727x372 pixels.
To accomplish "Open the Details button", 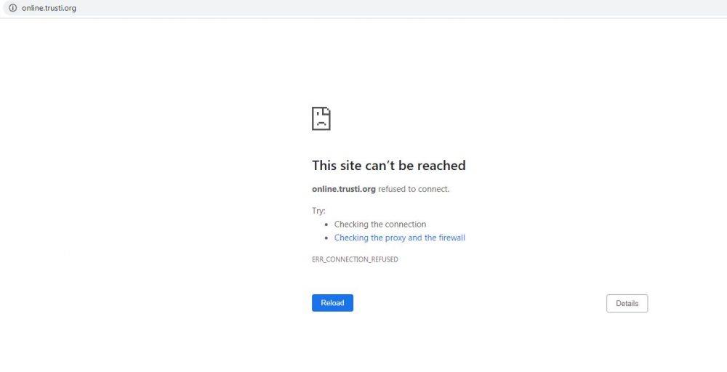I will point(627,304).
